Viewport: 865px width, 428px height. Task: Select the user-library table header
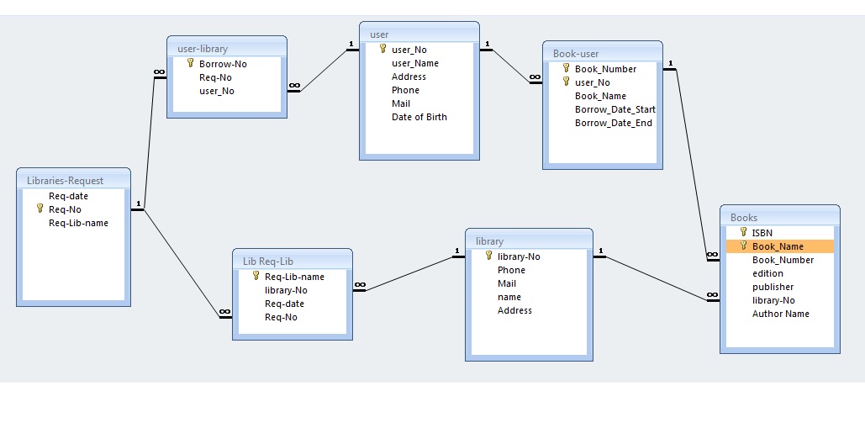point(227,49)
